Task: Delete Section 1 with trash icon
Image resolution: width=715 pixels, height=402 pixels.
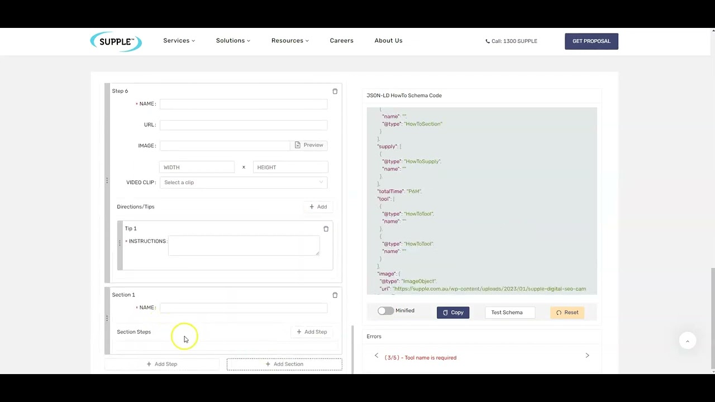Action: coord(335,295)
